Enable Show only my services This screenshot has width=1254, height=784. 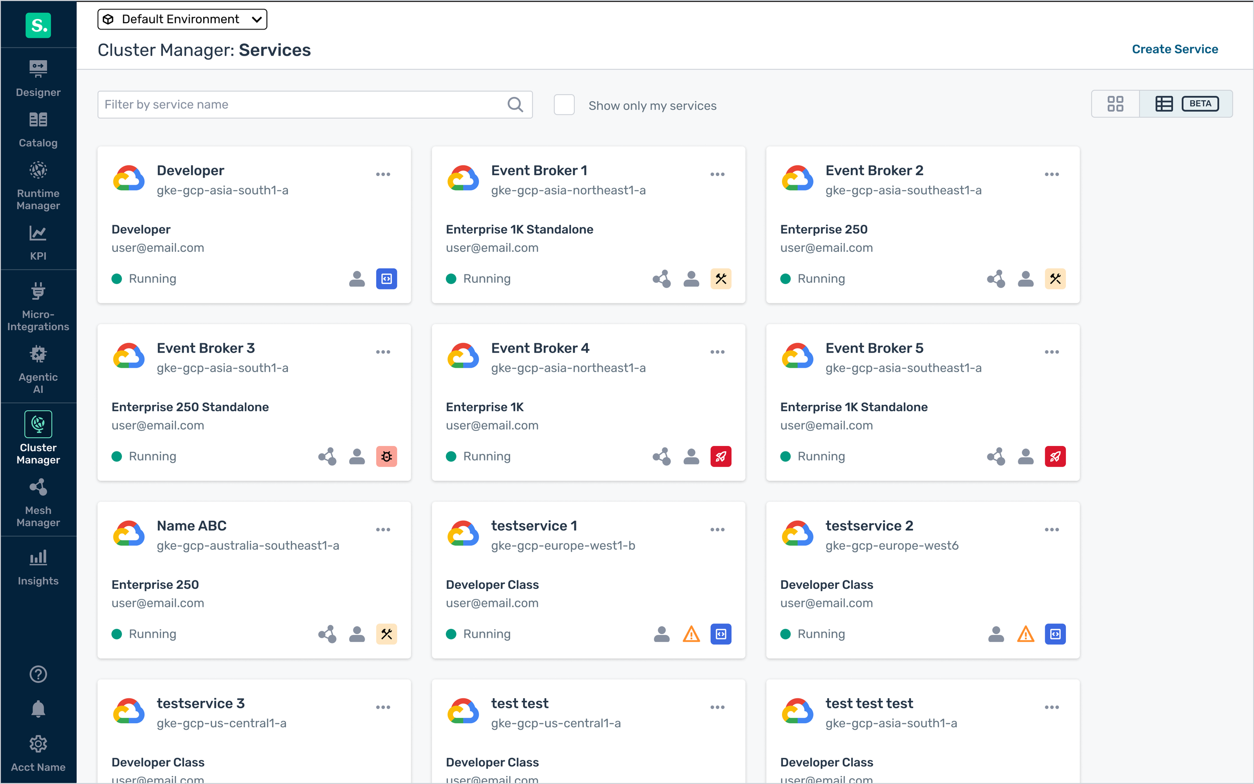tap(563, 104)
